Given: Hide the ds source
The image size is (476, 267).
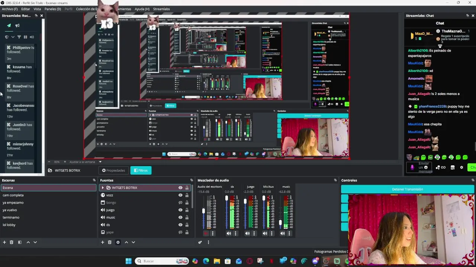Looking at the screenshot, I should click(x=180, y=225).
